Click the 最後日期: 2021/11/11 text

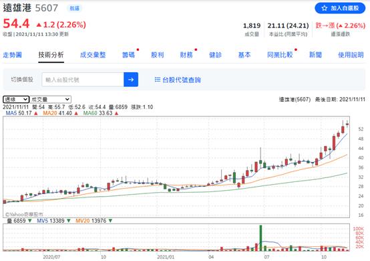click(340, 100)
